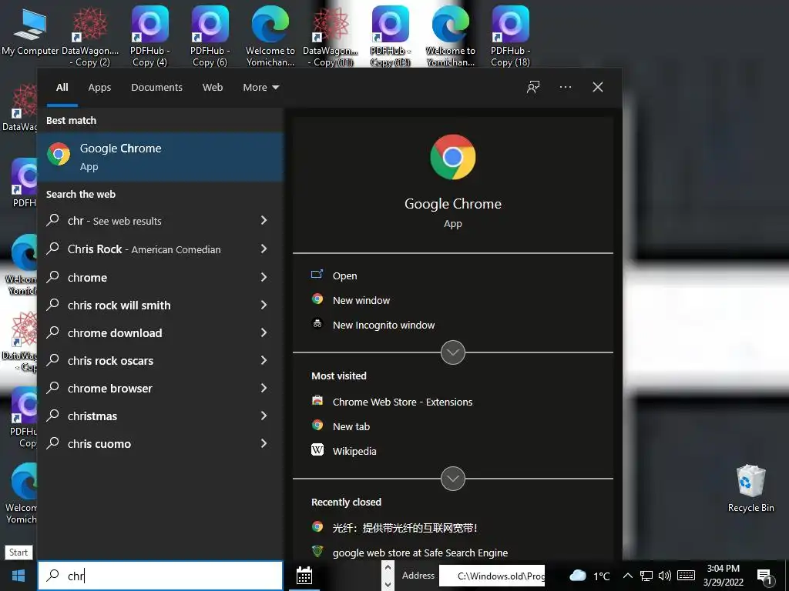
Task: Choose New Incognito window action
Action: click(384, 325)
